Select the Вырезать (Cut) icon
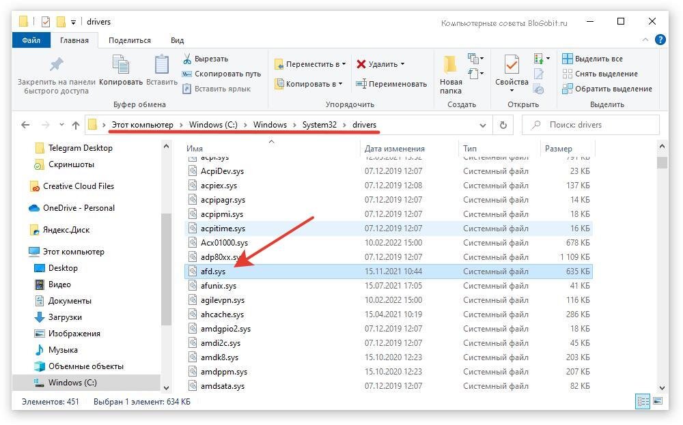Screen dimensions: 683x425 [x=188, y=59]
